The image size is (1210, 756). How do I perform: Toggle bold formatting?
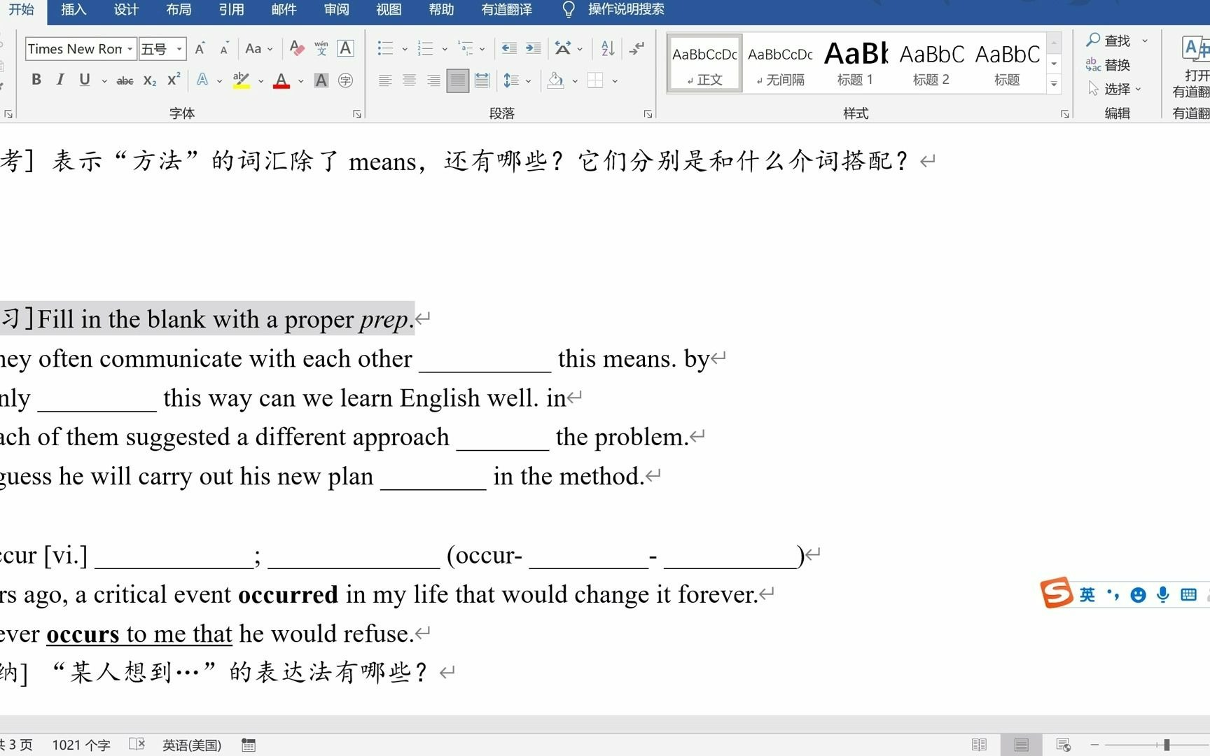click(x=36, y=80)
